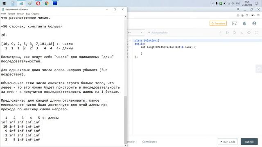This screenshot has width=262, height=147.
Task: Click the browser play-circle toolbar icon
Action: [x=242, y=16]
